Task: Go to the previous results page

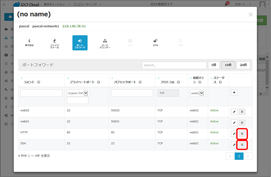Action: point(230,156)
